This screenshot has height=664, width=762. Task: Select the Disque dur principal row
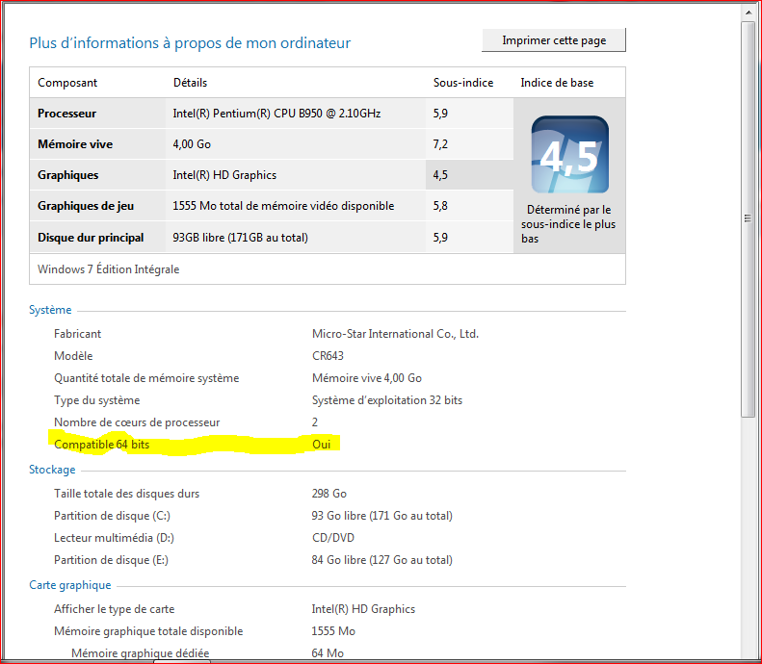coord(91,237)
